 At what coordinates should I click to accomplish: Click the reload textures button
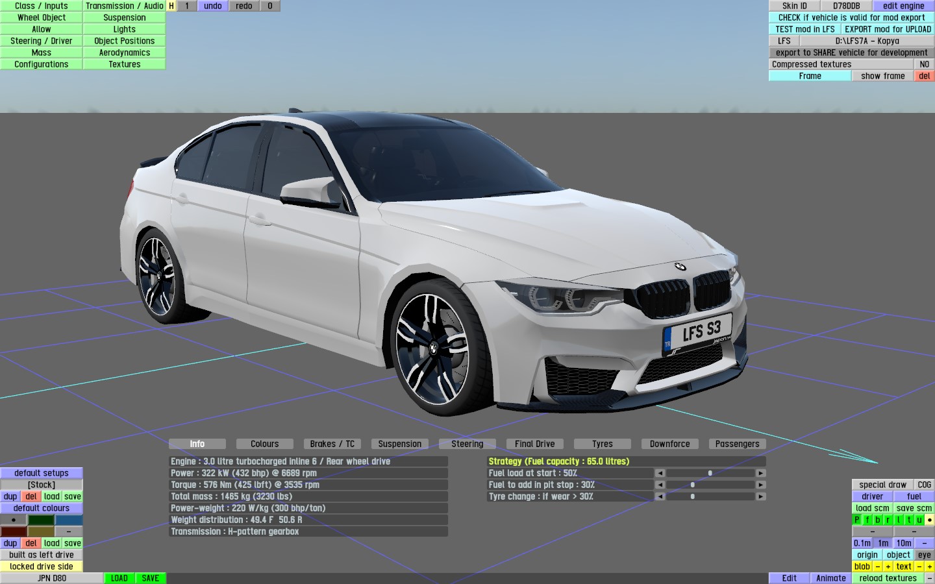point(888,578)
